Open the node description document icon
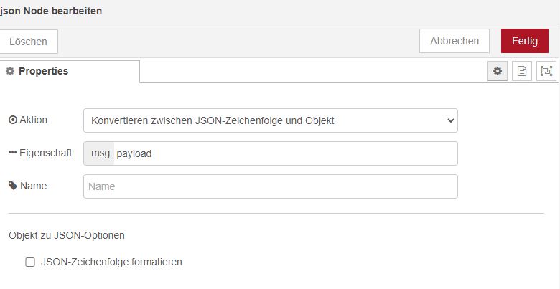Image resolution: width=560 pixels, height=289 pixels. coord(522,71)
